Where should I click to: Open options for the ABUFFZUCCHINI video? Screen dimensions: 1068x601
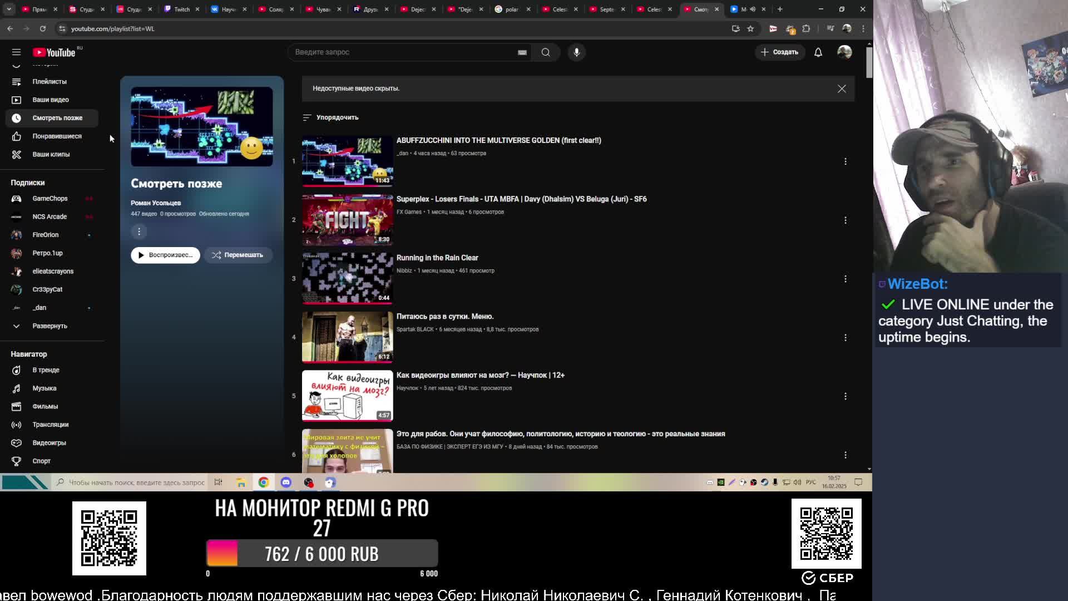845,161
